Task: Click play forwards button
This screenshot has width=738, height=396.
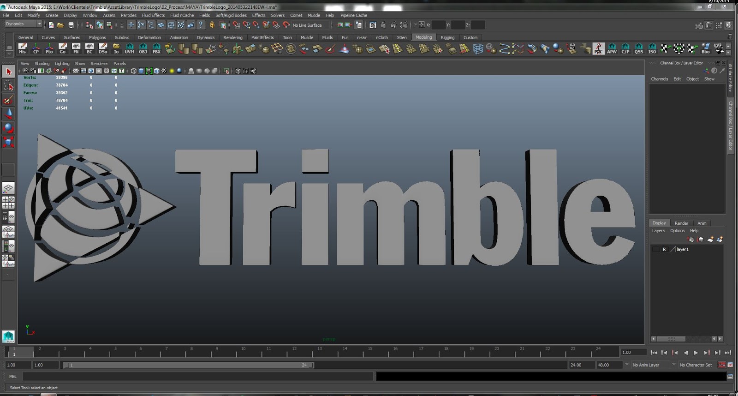Action: [696, 353]
